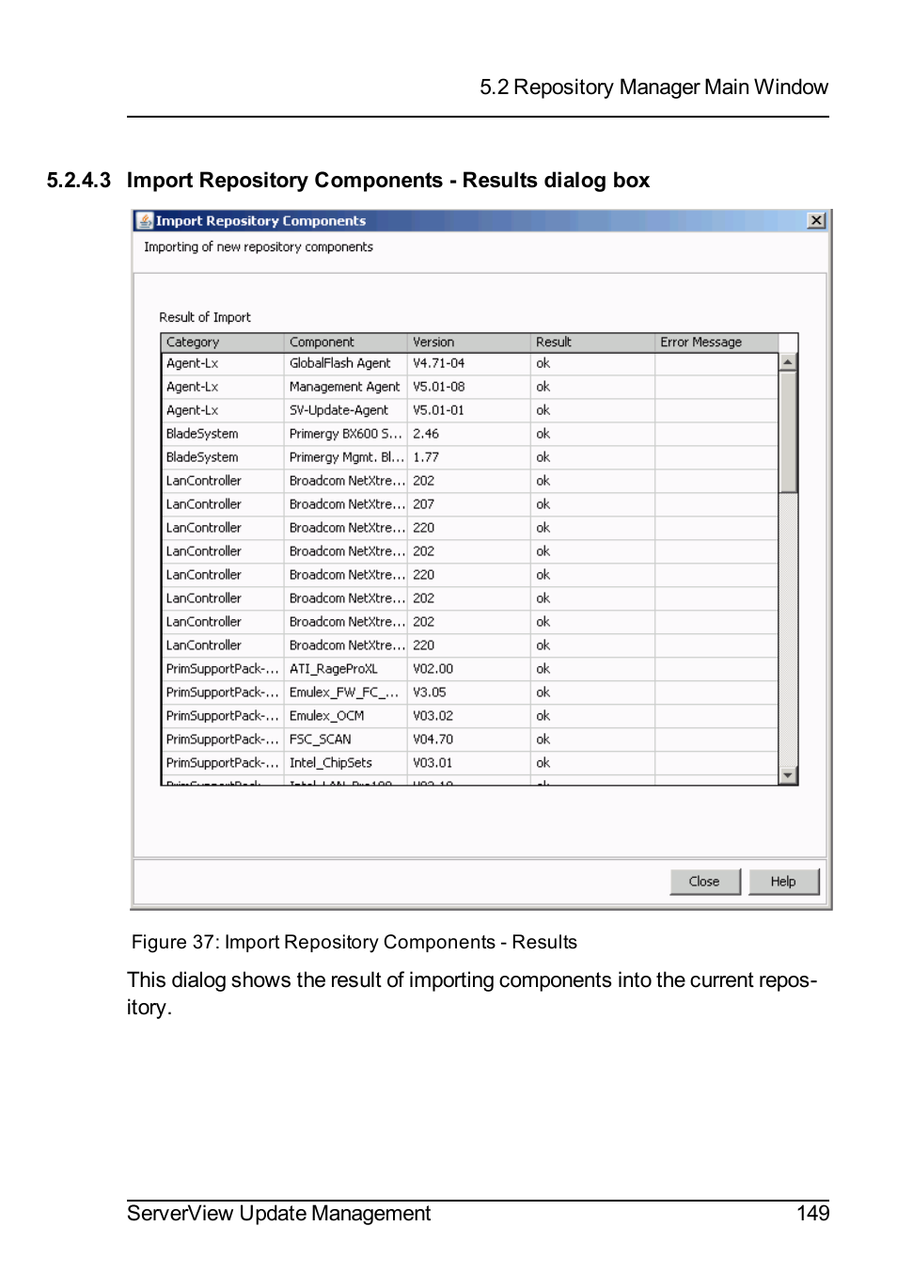
Task: Close the Import Repository Components window
Action: pos(816,220)
